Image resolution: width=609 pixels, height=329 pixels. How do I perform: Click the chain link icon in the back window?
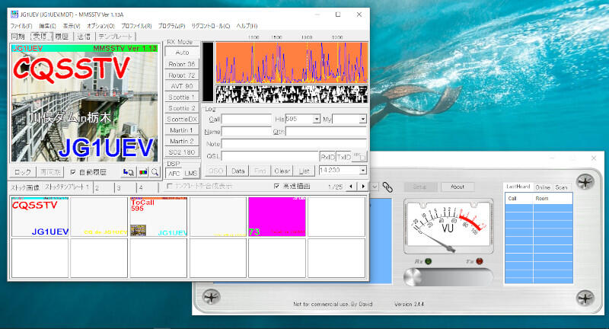387,187
